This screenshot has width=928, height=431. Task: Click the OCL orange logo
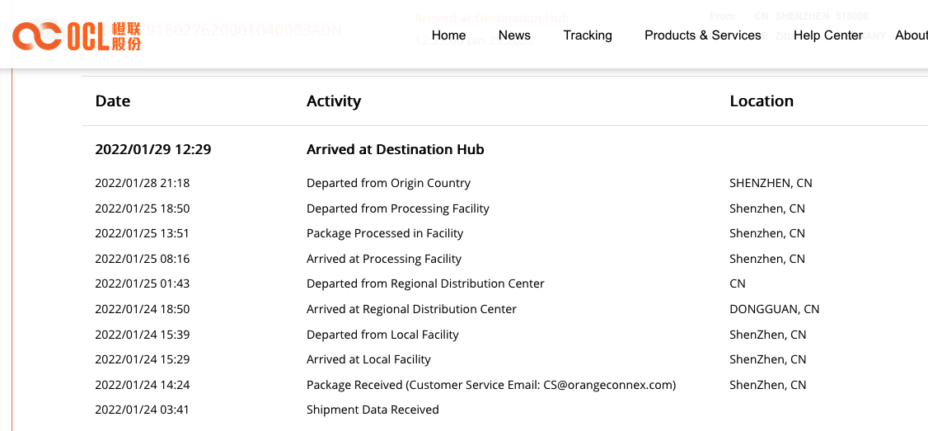click(77, 35)
